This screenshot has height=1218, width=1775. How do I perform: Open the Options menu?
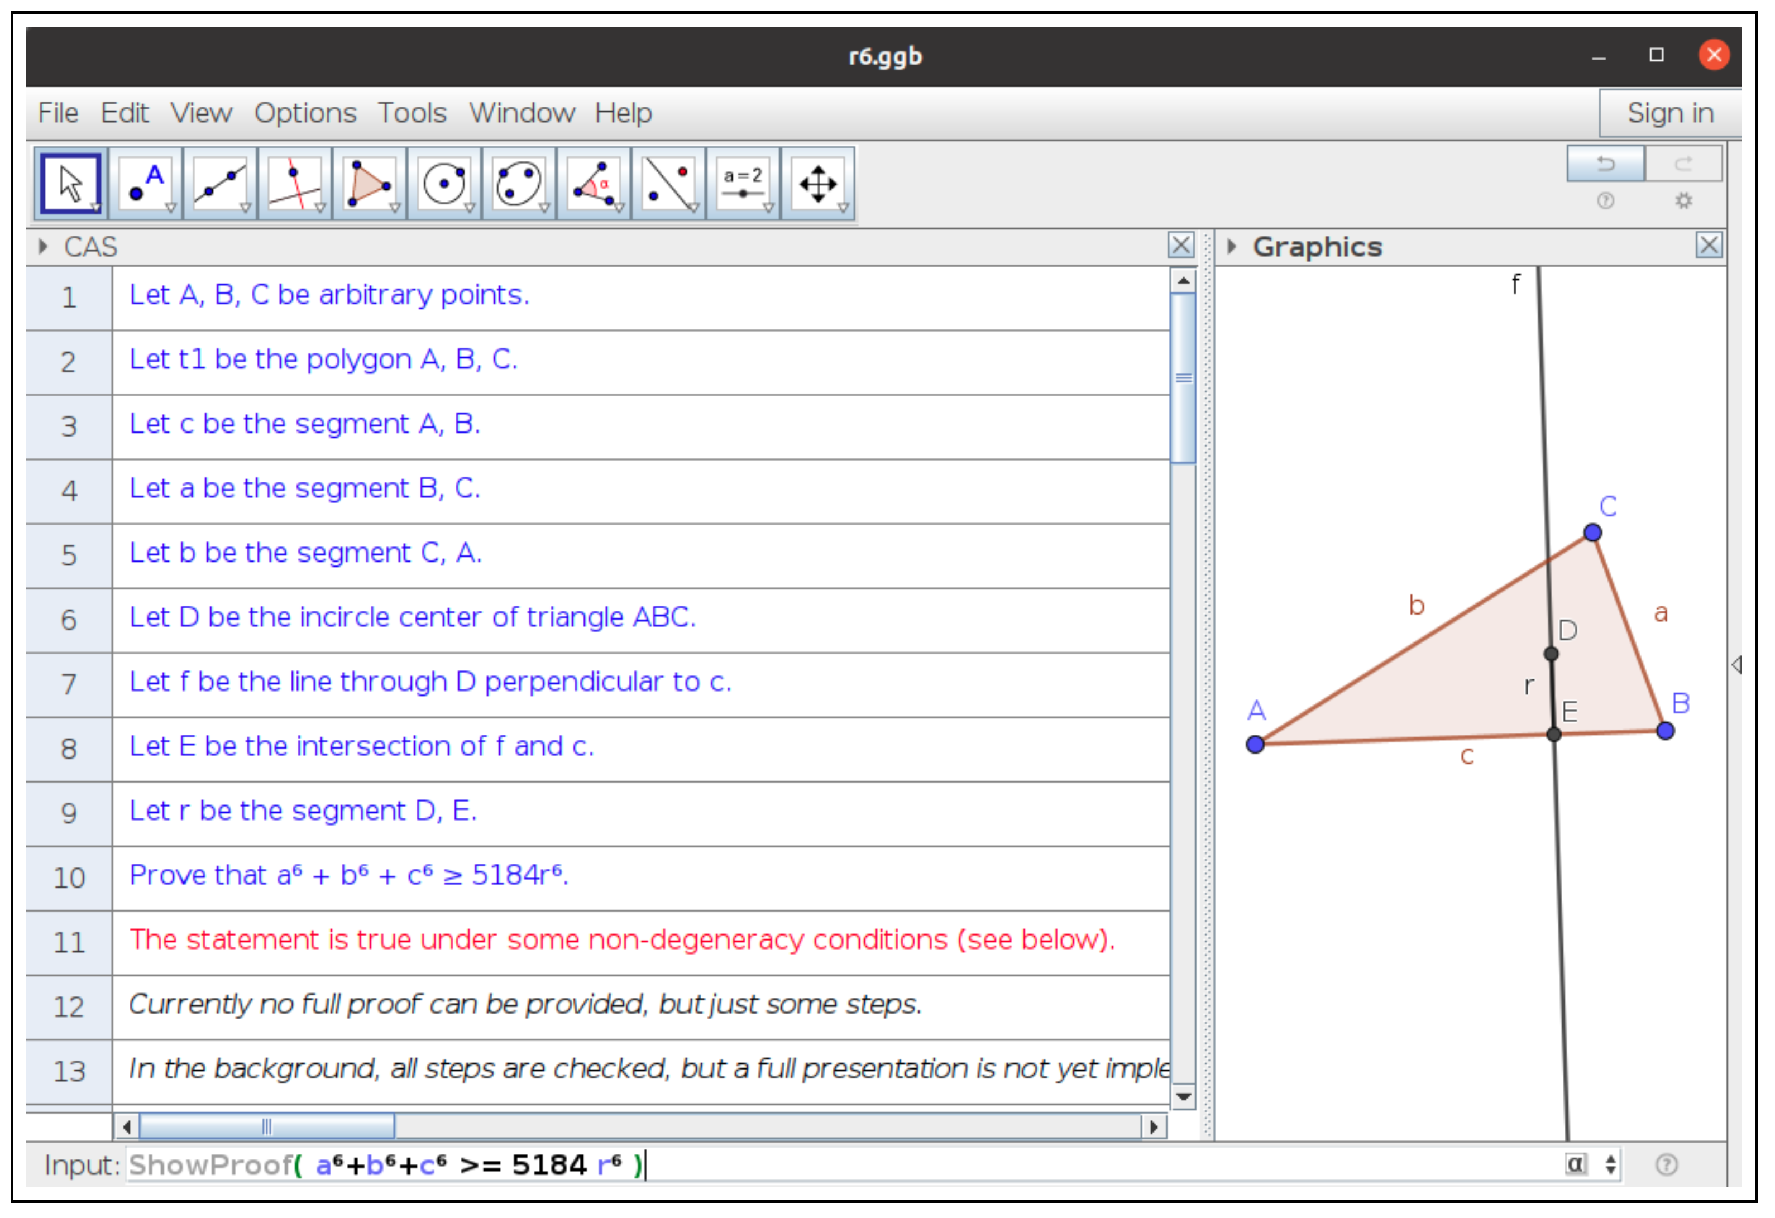[305, 113]
